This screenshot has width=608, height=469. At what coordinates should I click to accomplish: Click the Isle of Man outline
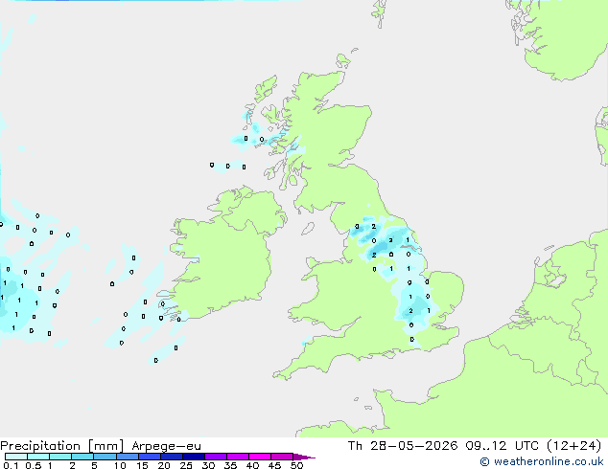[x=308, y=229]
